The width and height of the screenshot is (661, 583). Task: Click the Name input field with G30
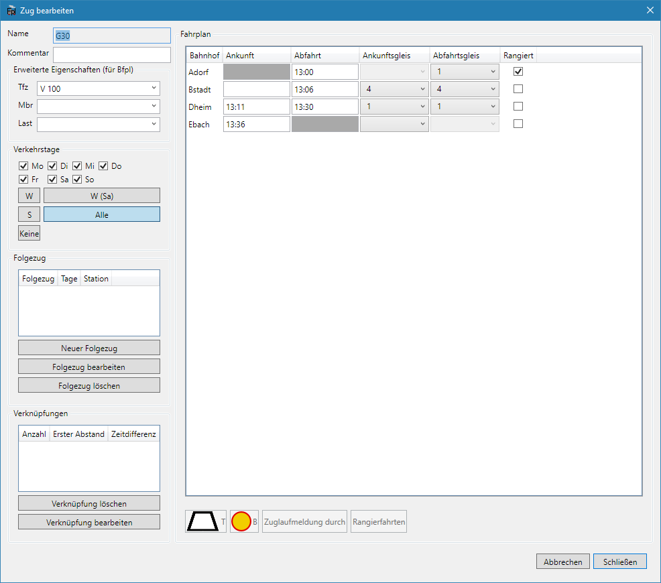point(112,36)
